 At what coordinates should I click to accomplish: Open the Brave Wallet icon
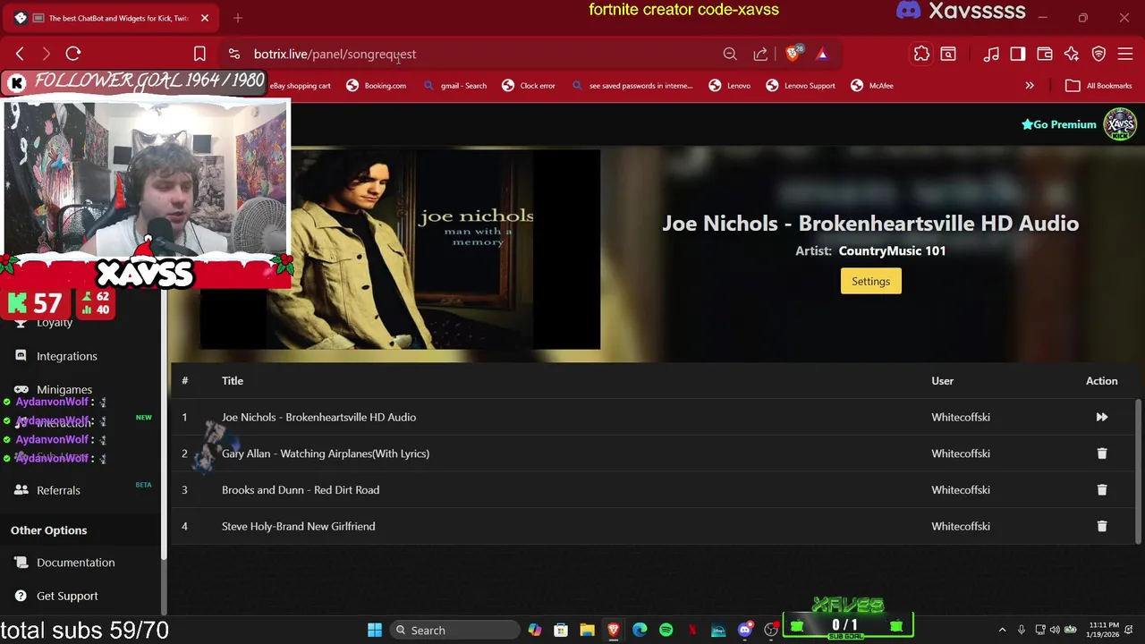pos(1045,54)
